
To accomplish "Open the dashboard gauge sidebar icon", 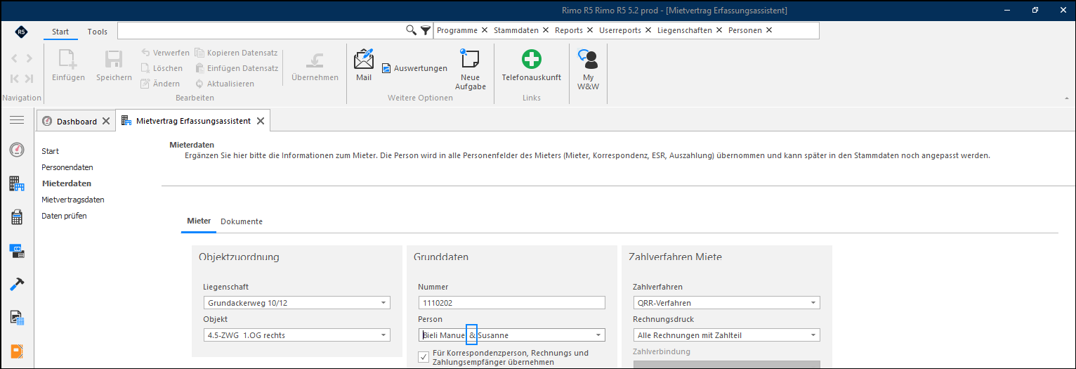I will pyautogui.click(x=17, y=150).
